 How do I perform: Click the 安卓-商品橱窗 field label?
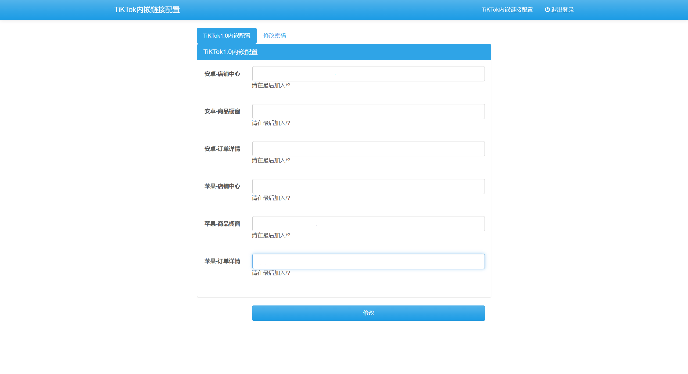pyautogui.click(x=222, y=111)
